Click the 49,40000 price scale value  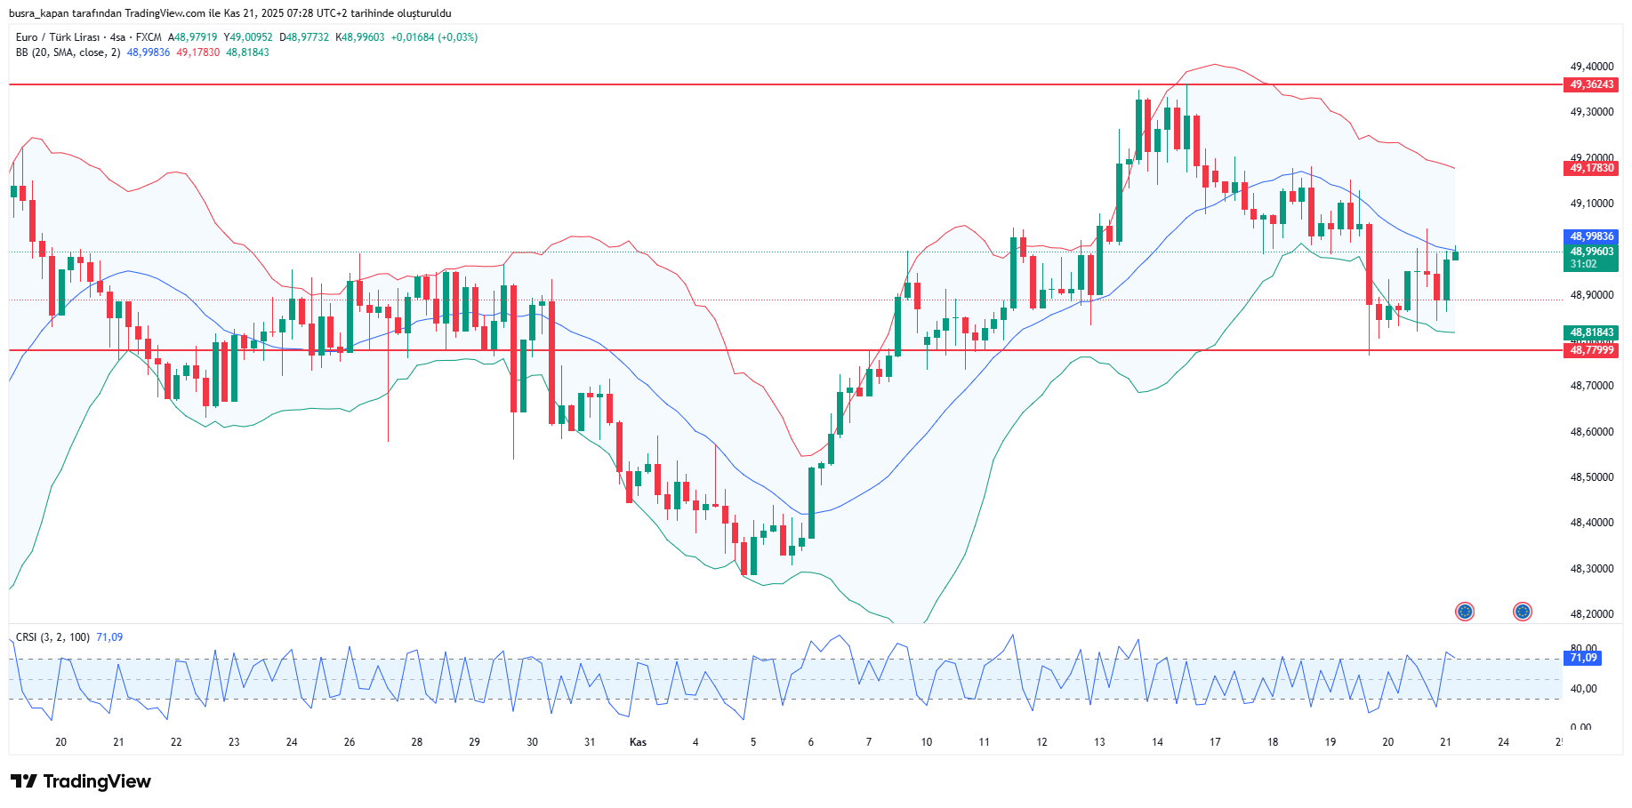point(1591,67)
